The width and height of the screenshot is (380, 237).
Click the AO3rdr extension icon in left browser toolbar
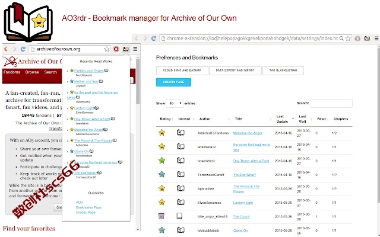125,49
